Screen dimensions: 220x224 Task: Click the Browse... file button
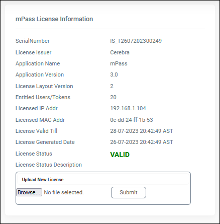tap(29, 192)
